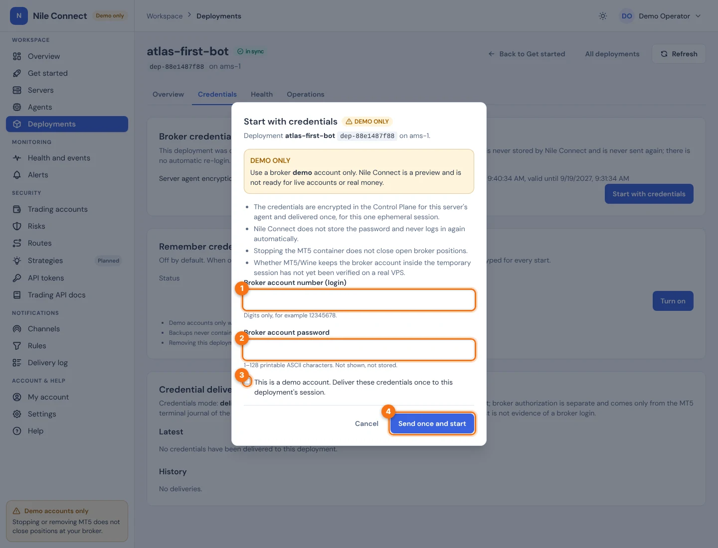The width and height of the screenshot is (718, 548).
Task: Open Alerts in the sidebar
Action: [67, 175]
